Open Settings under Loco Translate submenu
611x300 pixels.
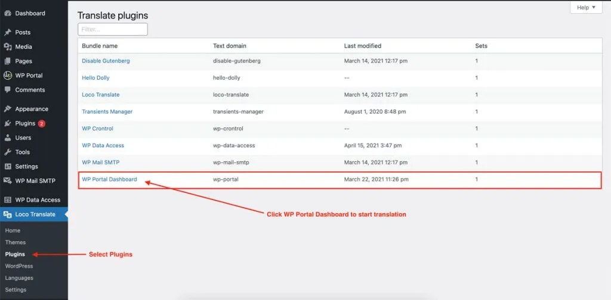point(16,290)
